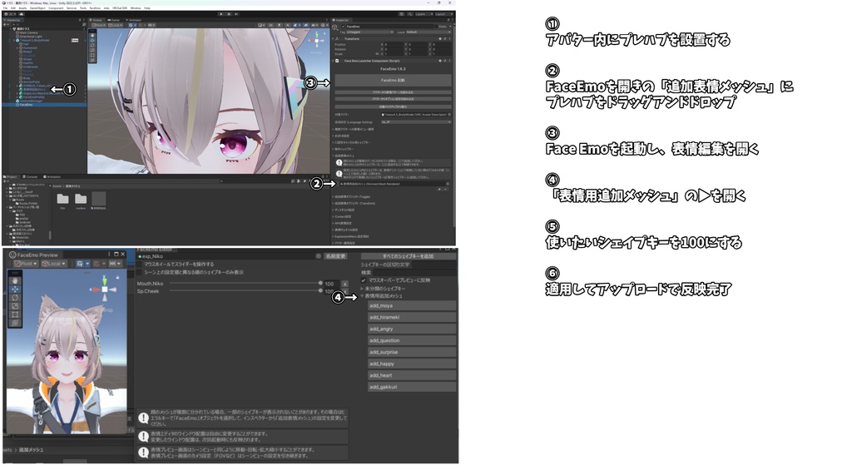This screenshot has height=465, width=852.
Task: Click the Unity Play button
Action: click(220, 14)
